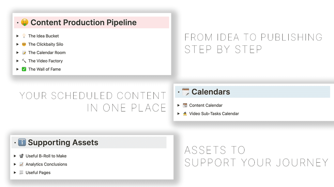Expand The Wall of Fame disclosure triangle
334x187 pixels.
(x=18, y=69)
